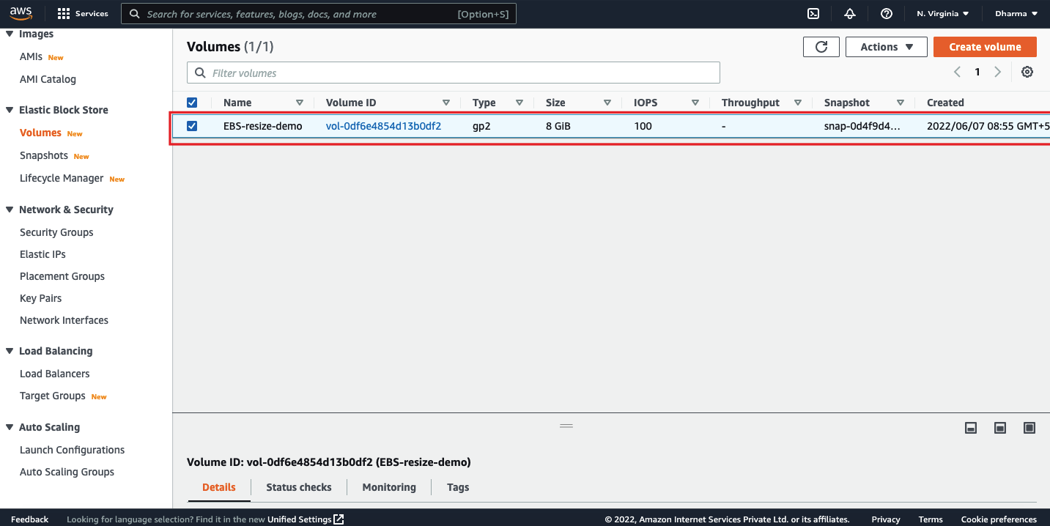Open the Dharma account menu
1050x526 pixels.
point(1016,14)
